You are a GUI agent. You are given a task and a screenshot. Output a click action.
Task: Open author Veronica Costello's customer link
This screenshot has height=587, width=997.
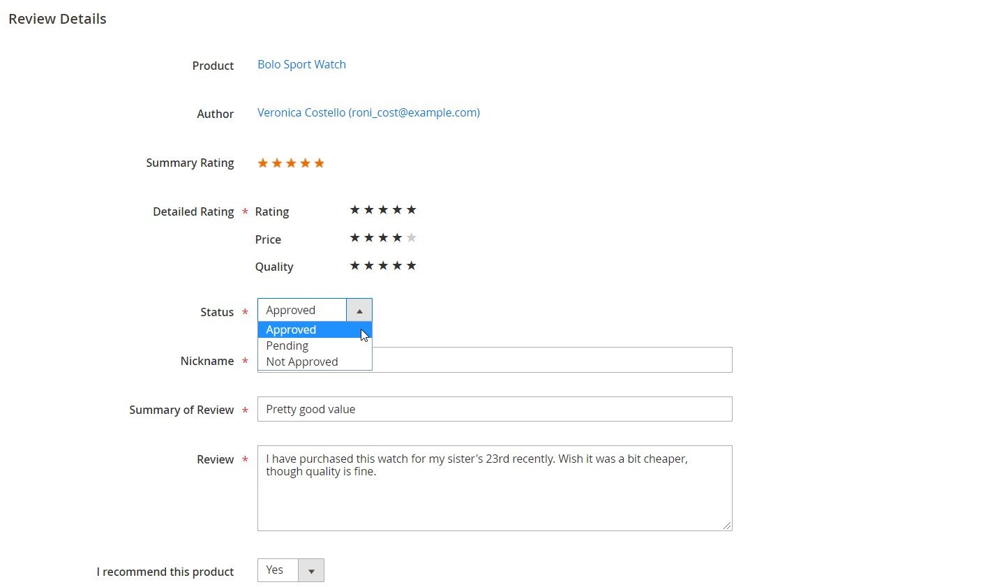pos(368,112)
